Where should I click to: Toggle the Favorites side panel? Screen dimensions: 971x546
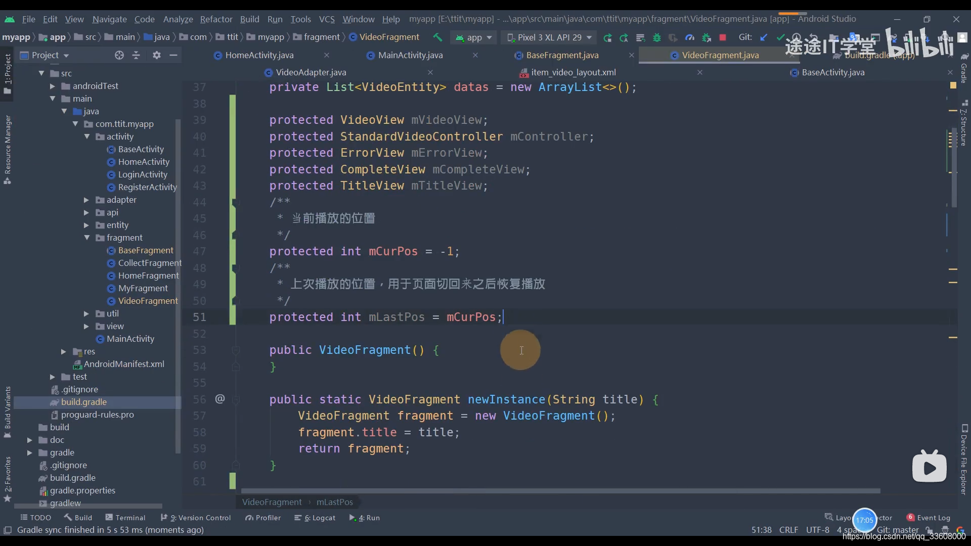8,479
